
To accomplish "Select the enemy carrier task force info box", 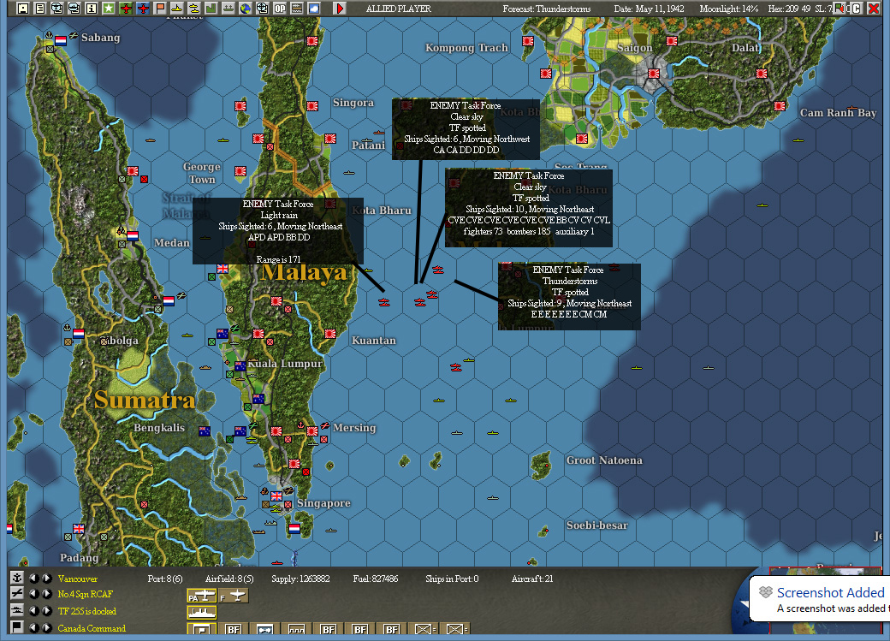I will pyautogui.click(x=529, y=208).
